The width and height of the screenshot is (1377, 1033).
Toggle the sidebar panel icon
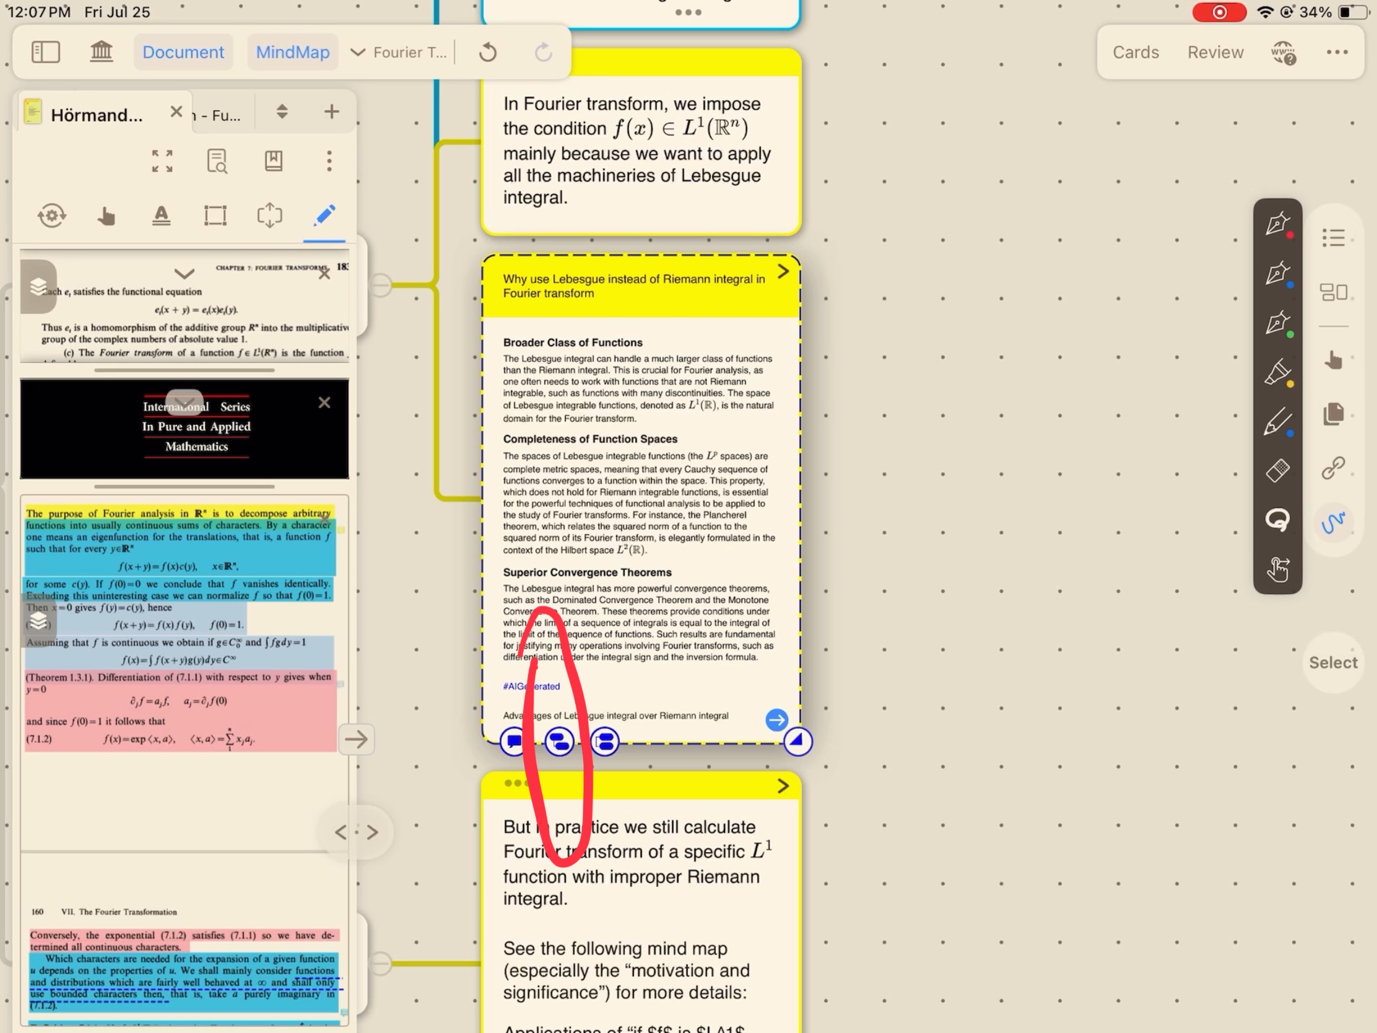pyautogui.click(x=45, y=51)
